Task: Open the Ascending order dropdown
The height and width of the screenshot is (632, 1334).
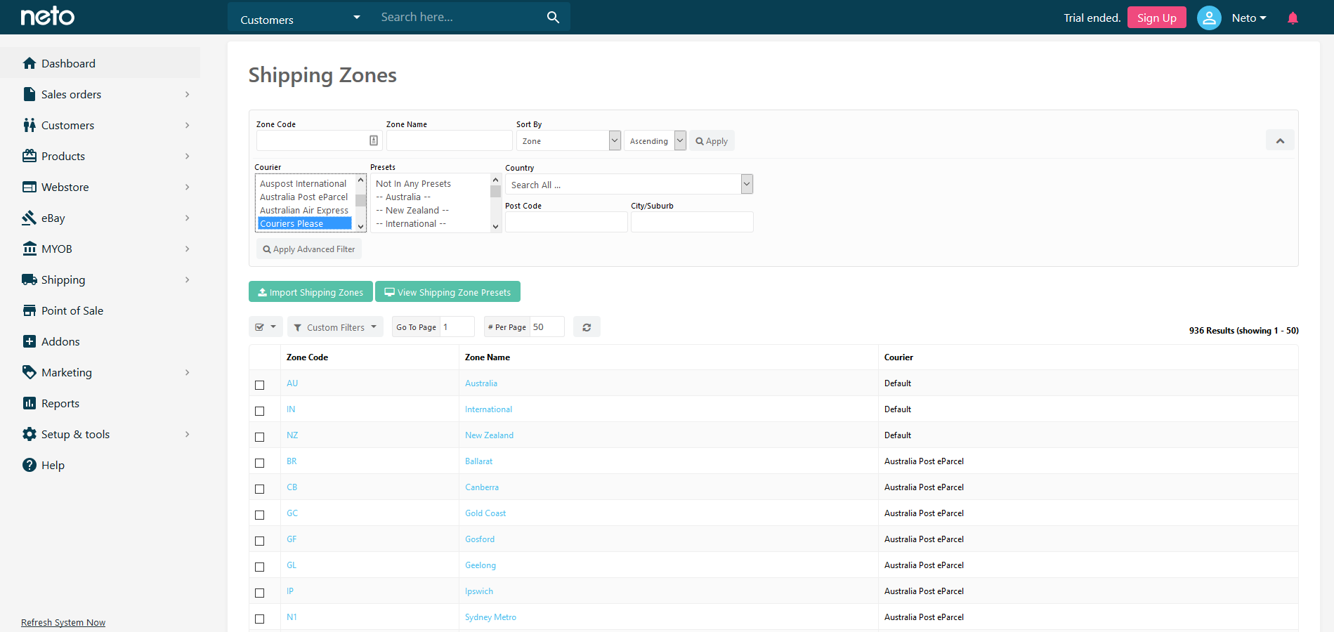Action: [x=655, y=140]
